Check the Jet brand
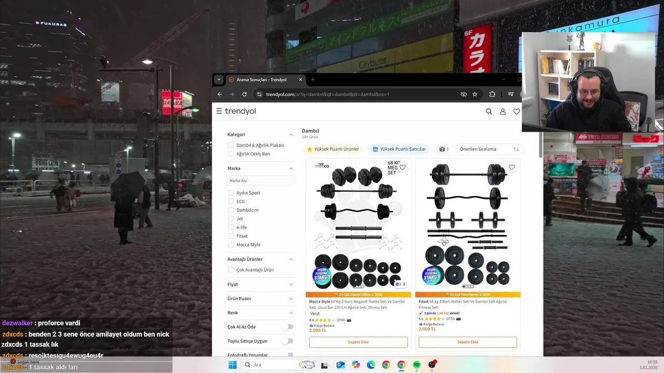The width and height of the screenshot is (664, 373). (231, 219)
